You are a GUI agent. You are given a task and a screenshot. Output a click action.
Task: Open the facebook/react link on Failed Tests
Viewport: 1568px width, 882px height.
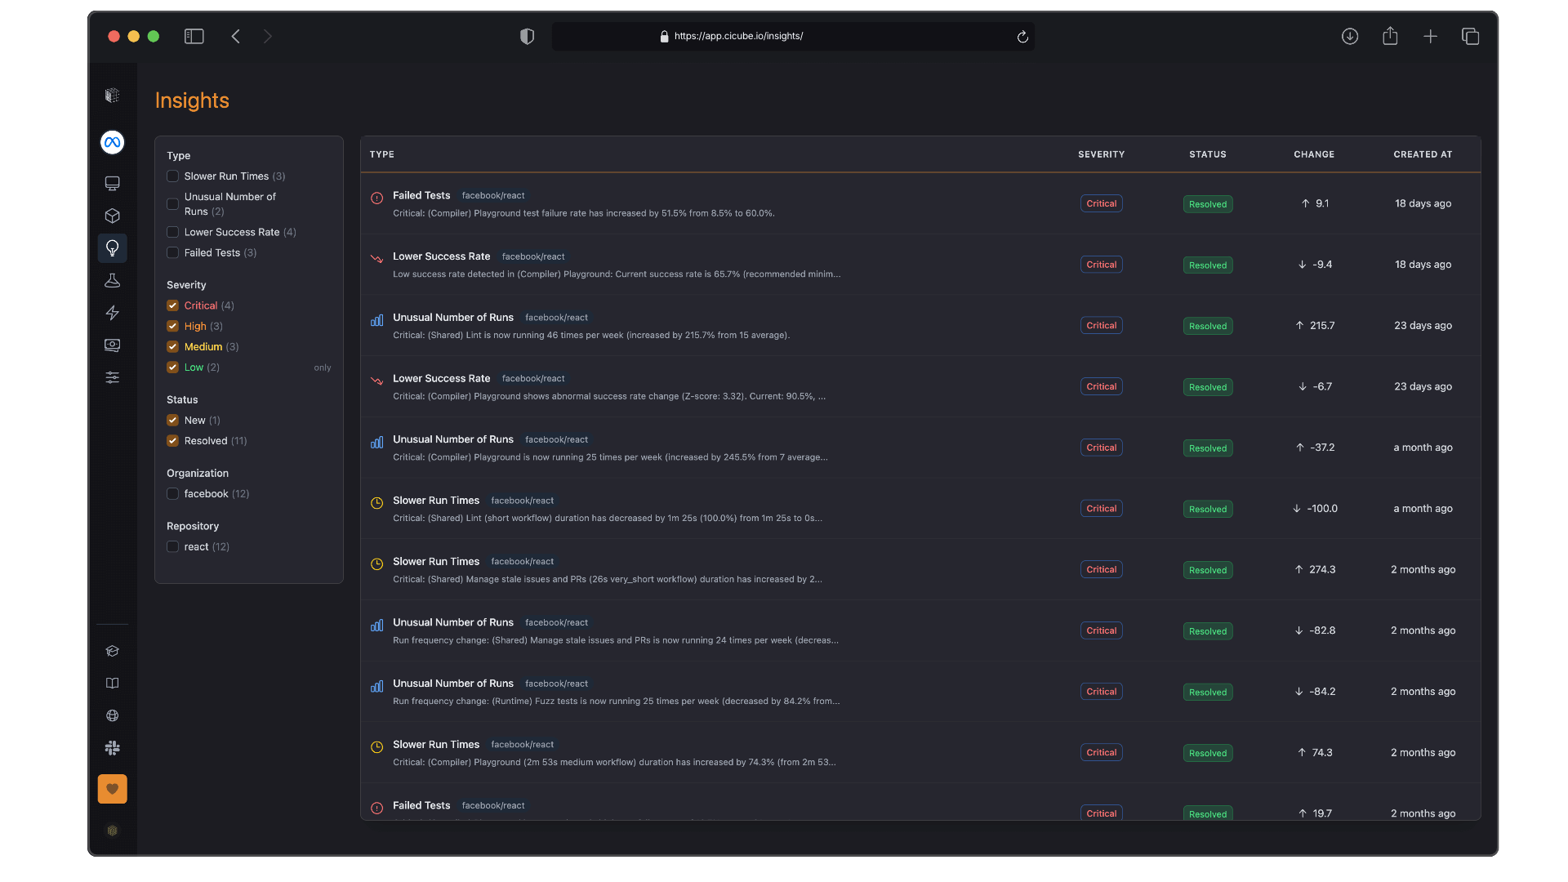click(493, 196)
